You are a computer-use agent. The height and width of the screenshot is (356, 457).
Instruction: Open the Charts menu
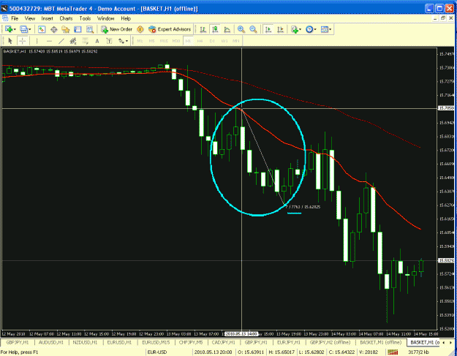(66, 18)
